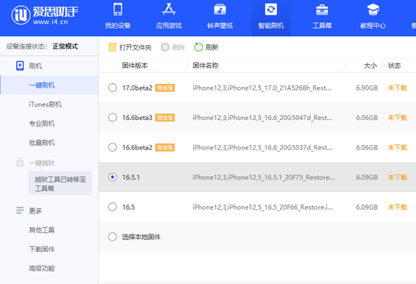Click the 更多 menu lines icon
Viewport: 416px width, 284px height.
pos(20,210)
